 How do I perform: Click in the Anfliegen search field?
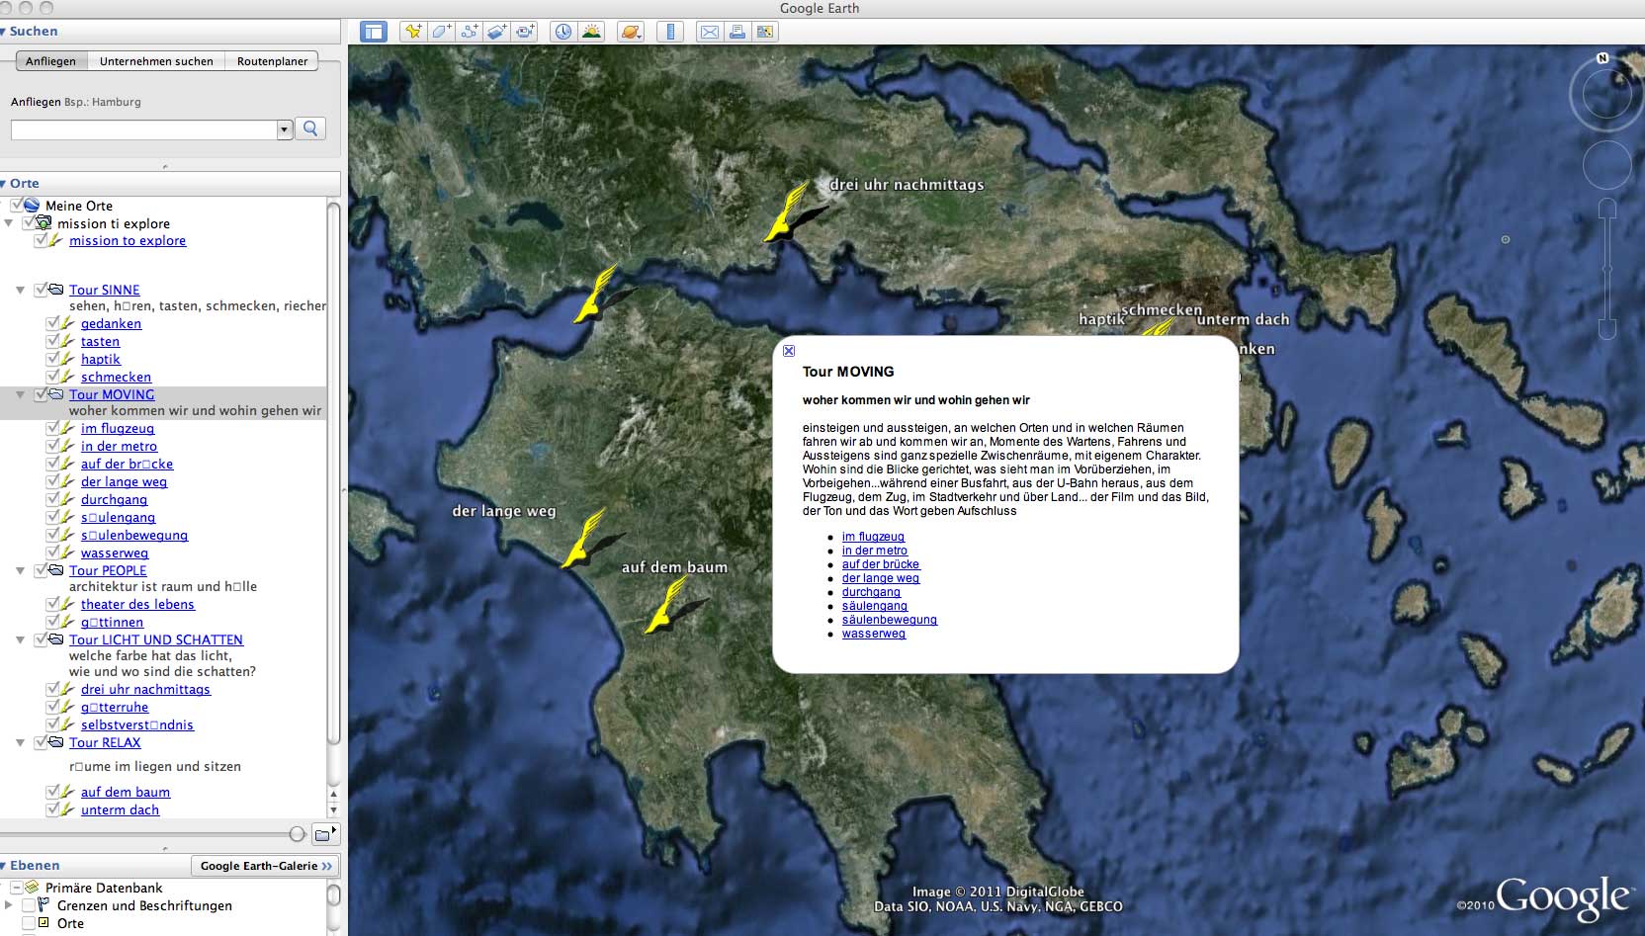pos(144,129)
